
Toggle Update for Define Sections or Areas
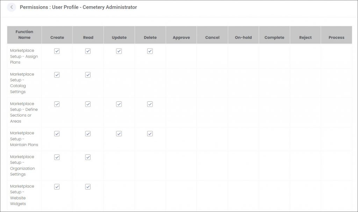tap(119, 104)
